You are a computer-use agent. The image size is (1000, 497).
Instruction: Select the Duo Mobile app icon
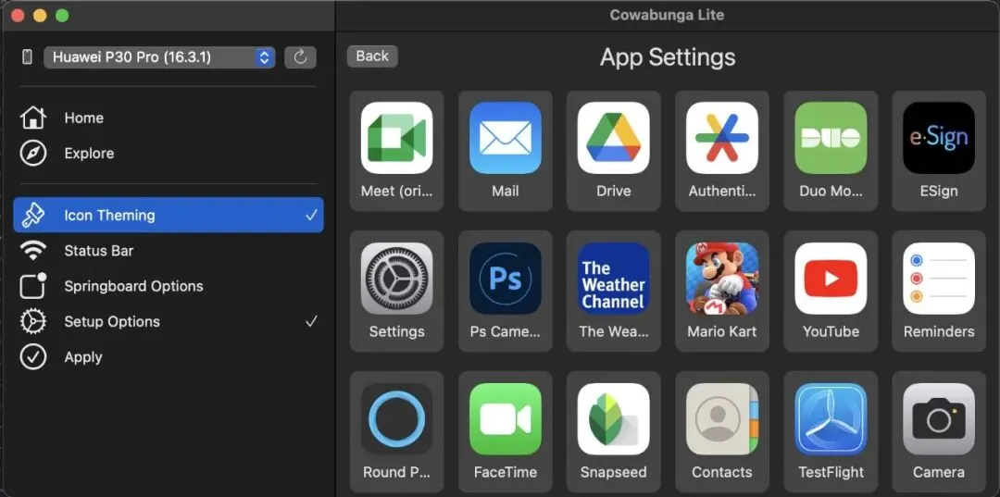tap(831, 138)
